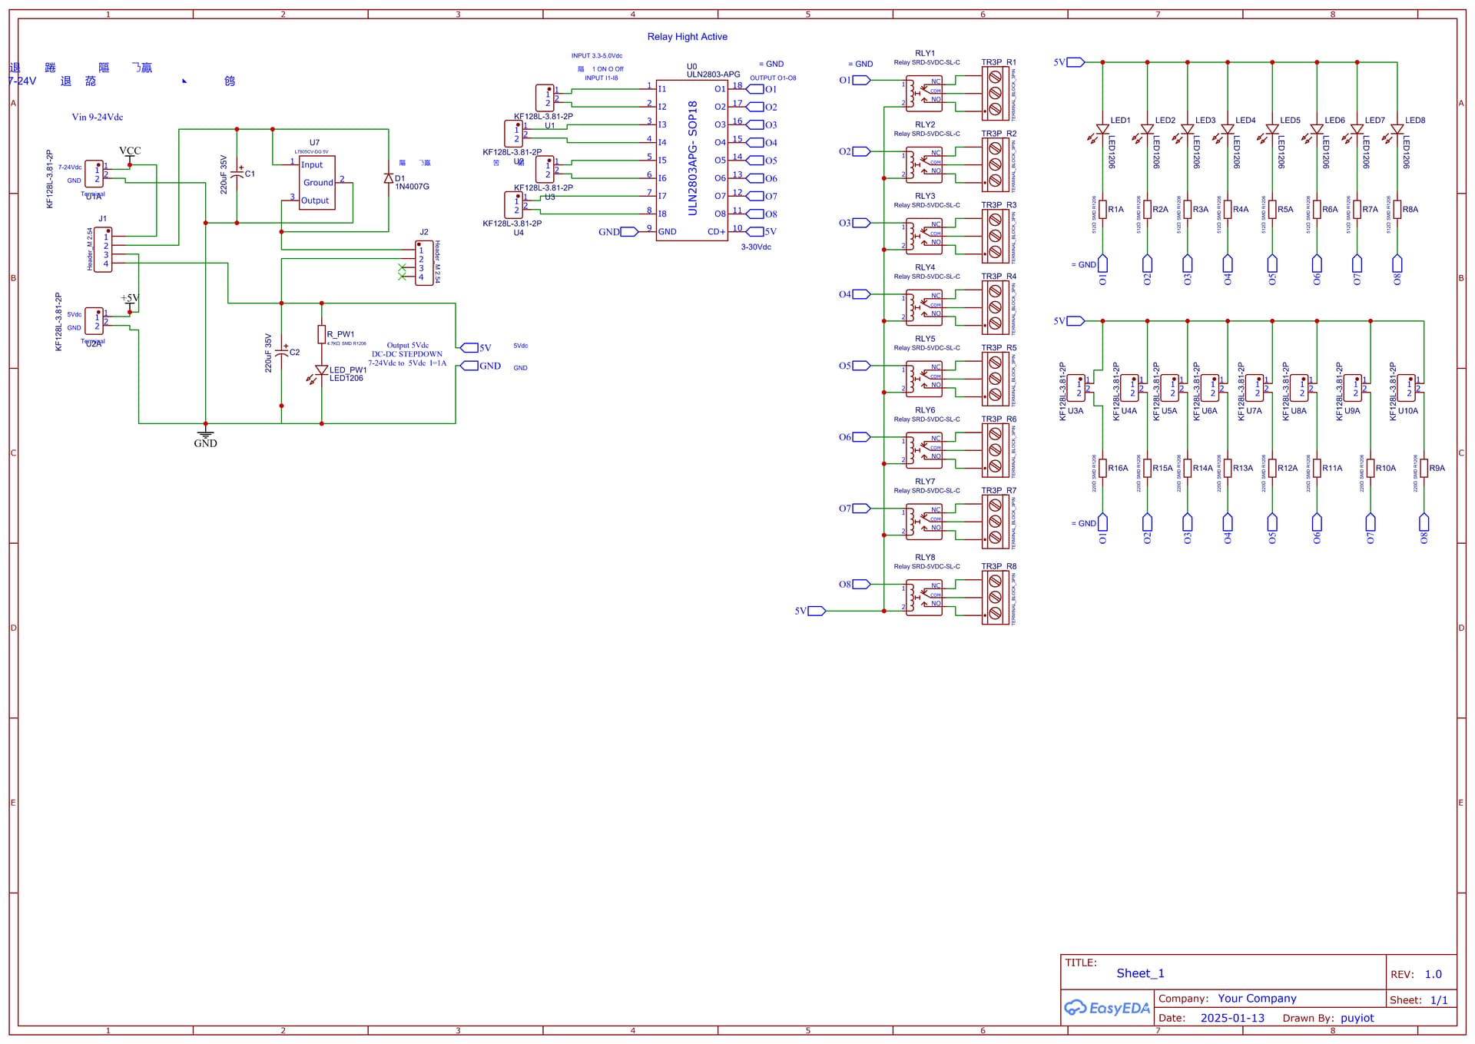Select resistor R_PW1 symbol
This screenshot has height=1044, width=1475.
click(x=321, y=334)
